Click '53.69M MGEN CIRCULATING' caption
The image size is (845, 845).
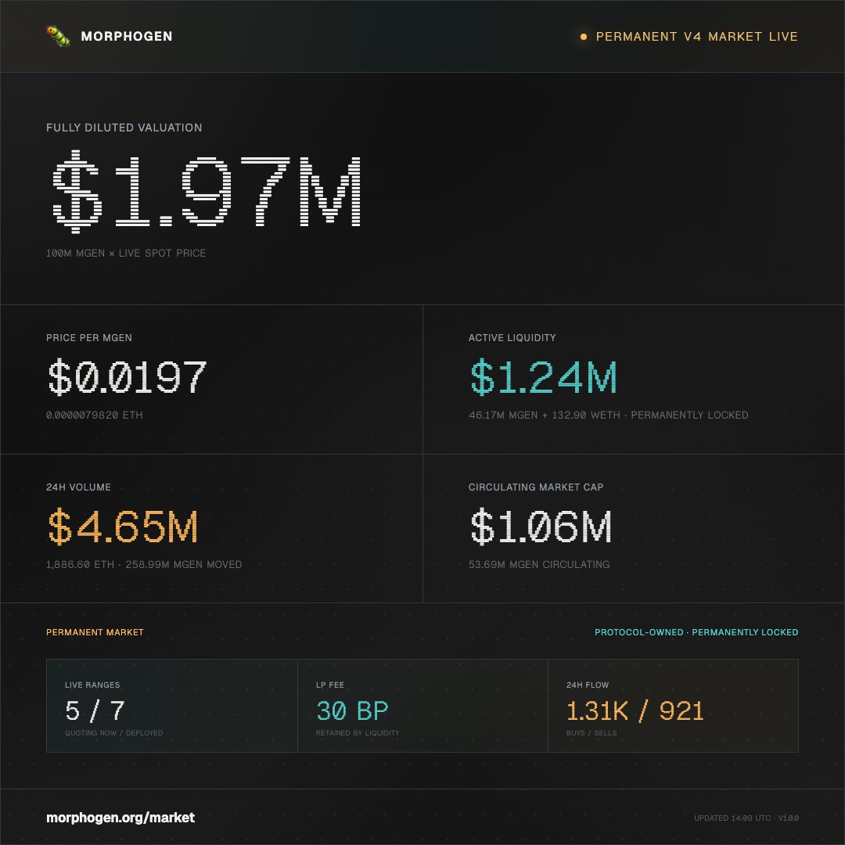[539, 564]
